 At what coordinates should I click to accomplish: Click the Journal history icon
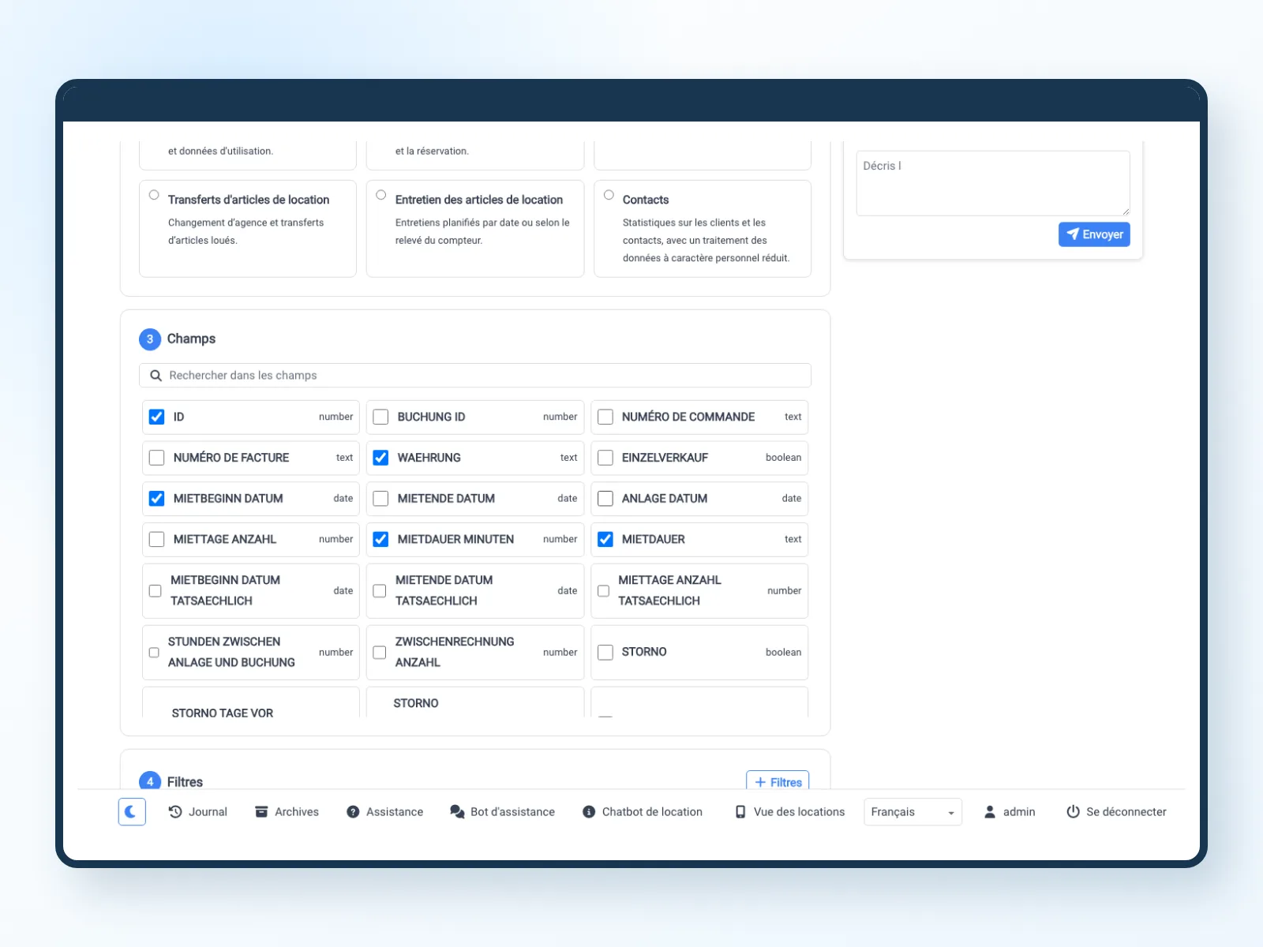pyautogui.click(x=175, y=811)
